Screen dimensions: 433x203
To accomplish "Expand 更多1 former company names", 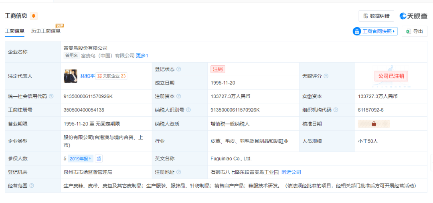I will 142,56.
